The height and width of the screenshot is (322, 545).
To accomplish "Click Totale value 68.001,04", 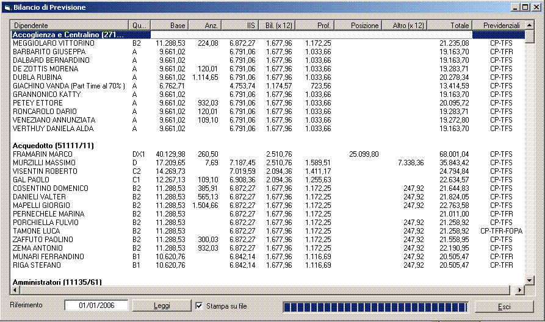I will tap(454, 154).
